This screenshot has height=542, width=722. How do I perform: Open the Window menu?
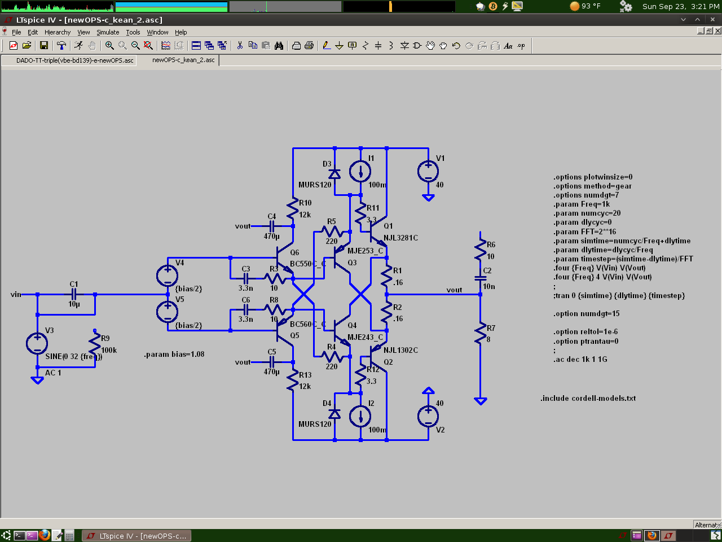(x=158, y=32)
